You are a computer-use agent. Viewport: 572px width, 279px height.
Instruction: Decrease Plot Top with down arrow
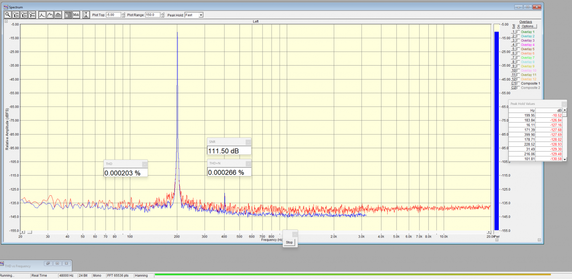pos(122,16)
